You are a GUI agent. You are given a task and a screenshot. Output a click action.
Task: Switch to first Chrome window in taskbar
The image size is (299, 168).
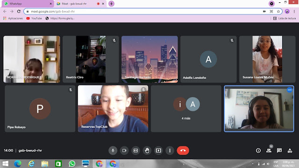(x=99, y=164)
